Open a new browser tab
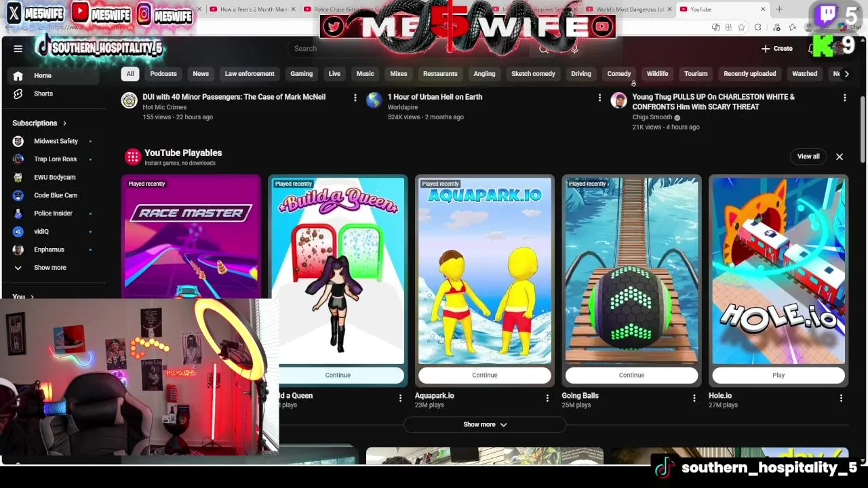Screen dimensions: 868x488 click(779, 9)
